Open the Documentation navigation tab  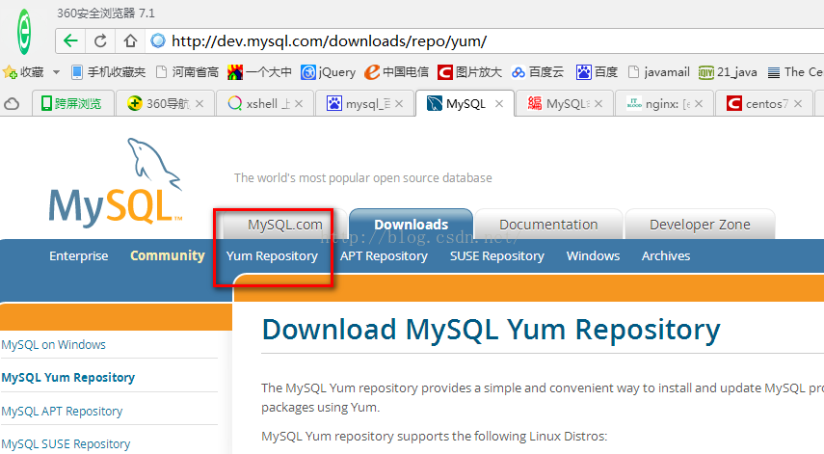548,225
